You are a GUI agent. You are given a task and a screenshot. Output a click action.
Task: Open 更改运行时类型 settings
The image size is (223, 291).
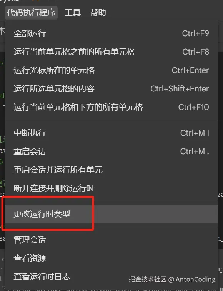pos(111,214)
